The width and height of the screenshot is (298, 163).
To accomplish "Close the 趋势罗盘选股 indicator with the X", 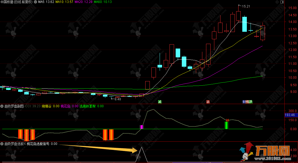I will 25,144.
